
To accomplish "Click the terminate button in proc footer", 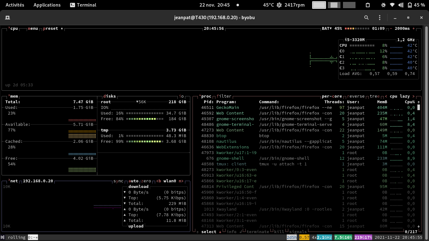I will click(258, 232).
